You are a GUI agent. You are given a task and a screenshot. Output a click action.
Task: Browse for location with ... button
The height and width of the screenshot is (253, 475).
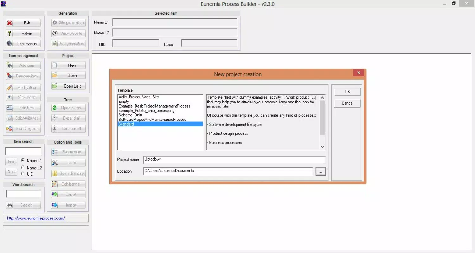tap(320, 171)
